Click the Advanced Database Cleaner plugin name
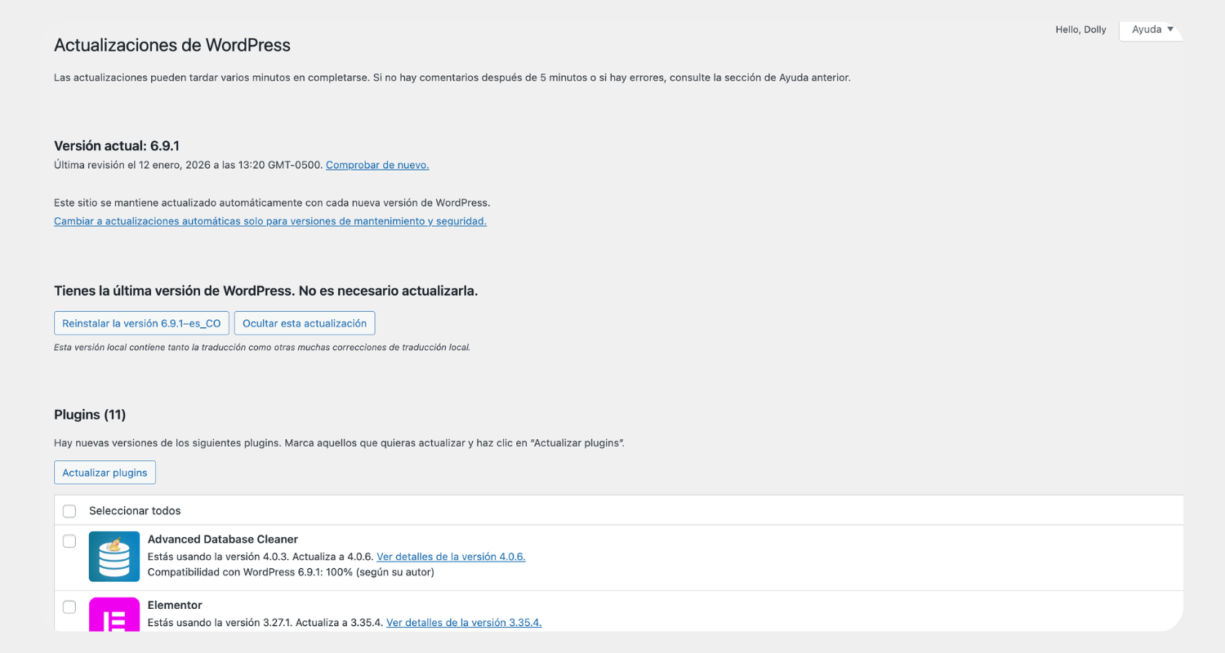Viewport: 1225px width, 653px height. point(223,539)
